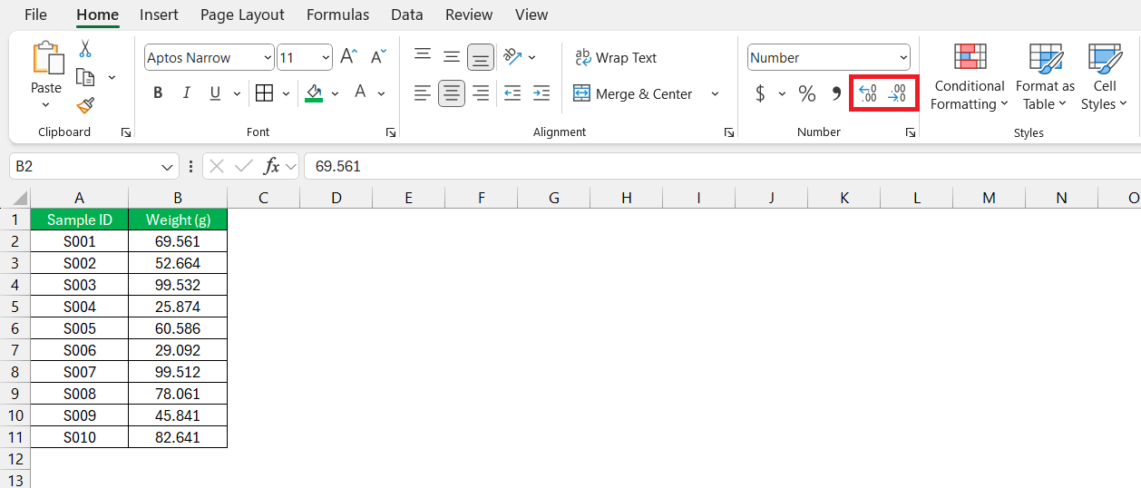1141x488 pixels.
Task: Align text right
Action: tap(481, 93)
